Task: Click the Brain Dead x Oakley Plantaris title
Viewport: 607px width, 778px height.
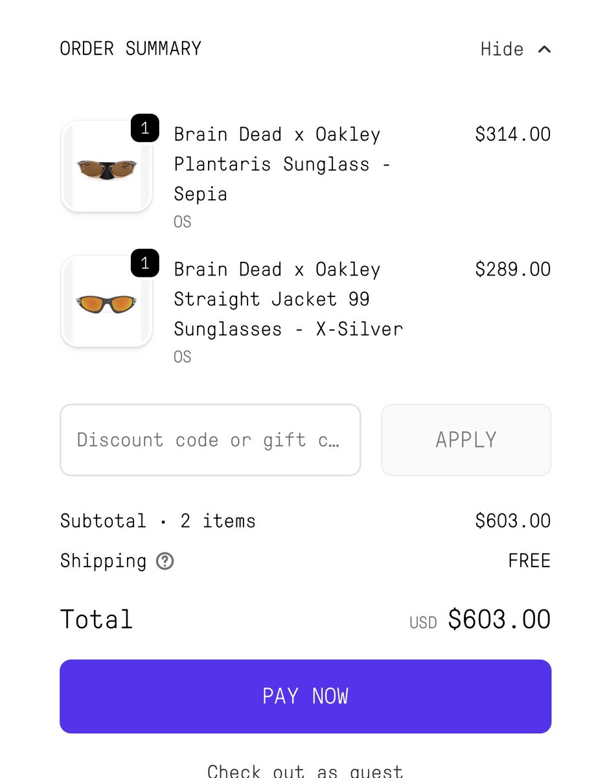Action: [x=282, y=164]
